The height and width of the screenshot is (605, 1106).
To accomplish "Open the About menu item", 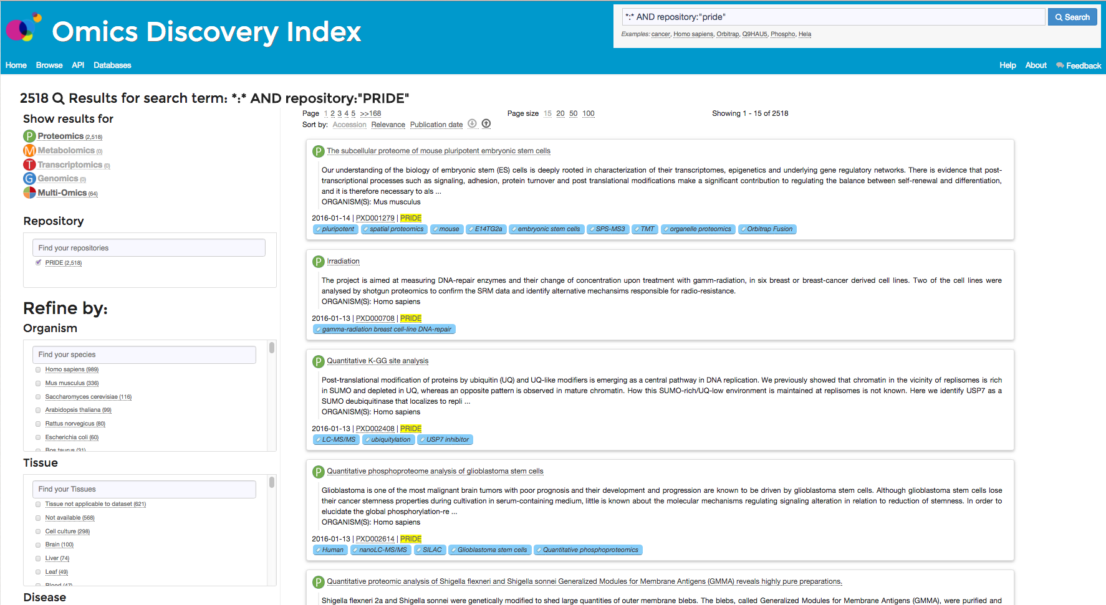I will click(1036, 65).
